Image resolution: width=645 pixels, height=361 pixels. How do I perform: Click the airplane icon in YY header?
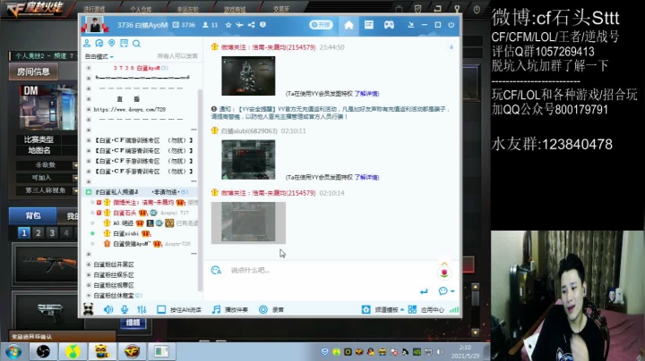pyautogui.click(x=239, y=25)
